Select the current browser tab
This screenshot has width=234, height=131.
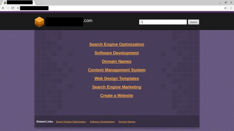tap(18, 2)
